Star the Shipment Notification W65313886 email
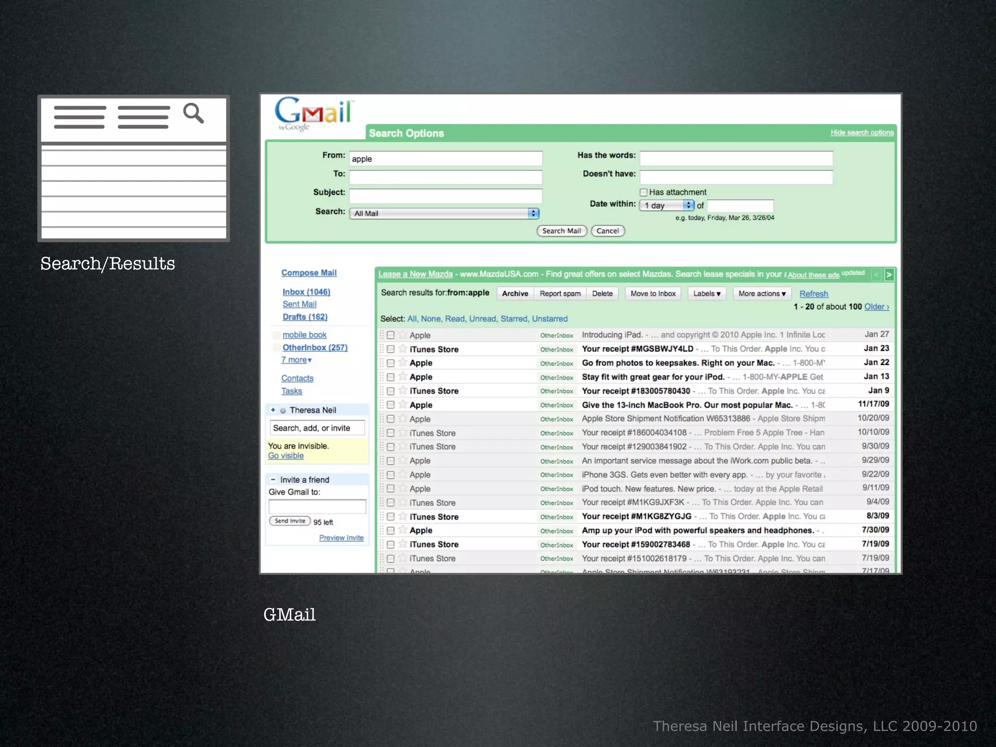Screen dimensions: 996x747 403,419
